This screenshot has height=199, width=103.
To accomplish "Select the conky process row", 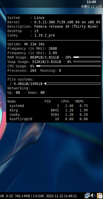I will point(49,115).
